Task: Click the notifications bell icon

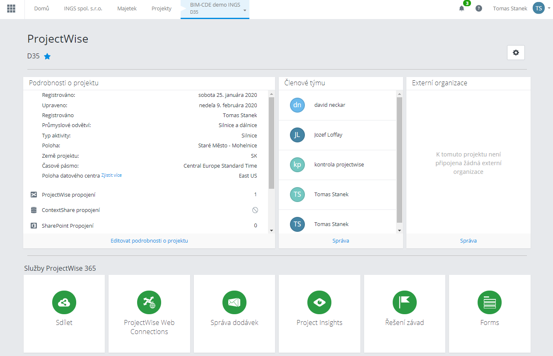Action: [x=461, y=8]
